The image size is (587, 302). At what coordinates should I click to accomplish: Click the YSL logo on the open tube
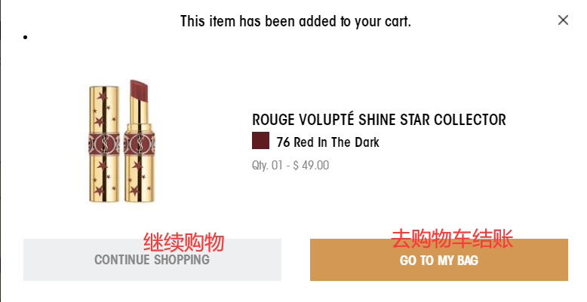140,142
